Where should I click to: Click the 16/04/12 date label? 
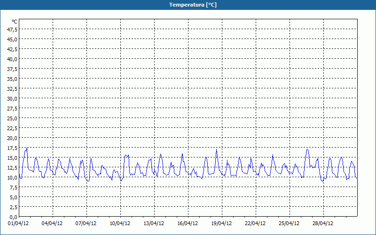[188, 224]
